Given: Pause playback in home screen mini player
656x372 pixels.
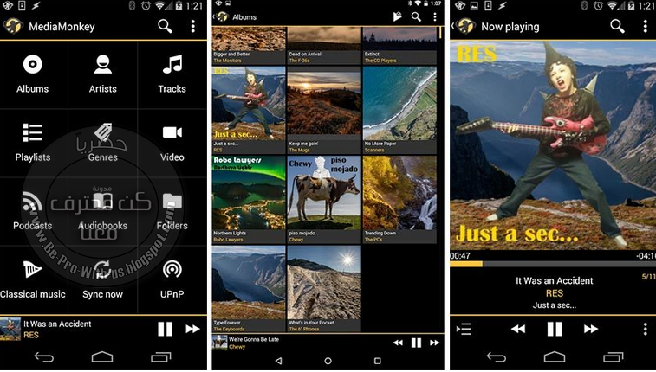Looking at the screenshot, I should [165, 329].
